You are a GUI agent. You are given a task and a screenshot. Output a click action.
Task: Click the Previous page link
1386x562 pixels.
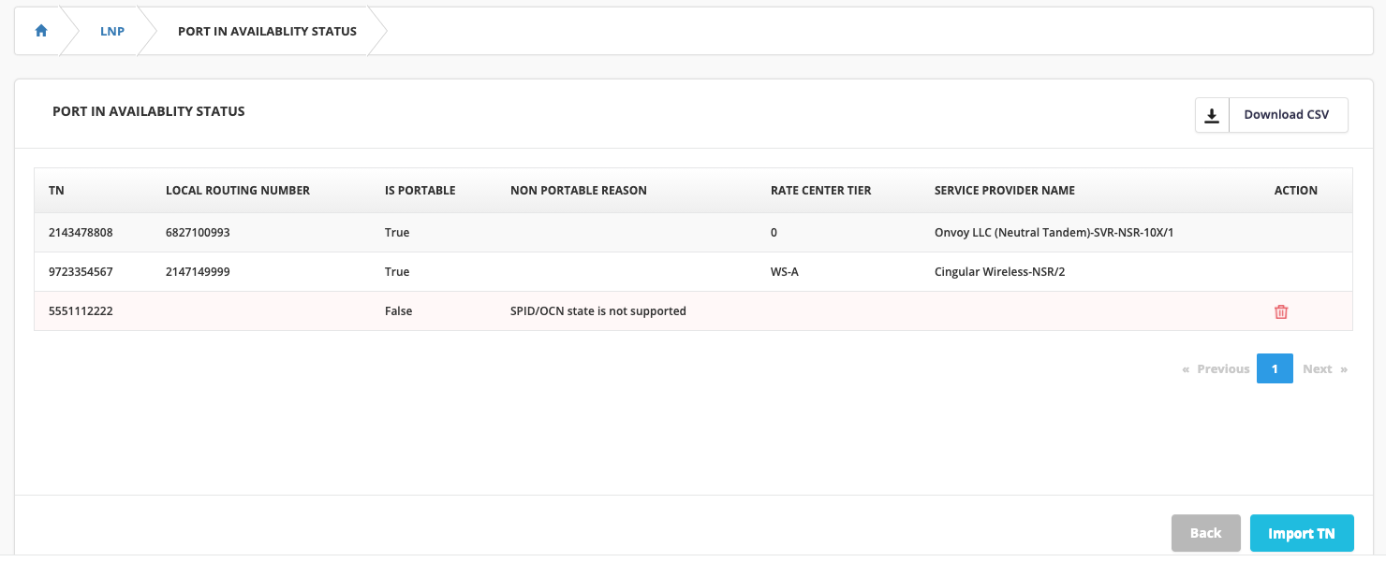(x=1216, y=368)
